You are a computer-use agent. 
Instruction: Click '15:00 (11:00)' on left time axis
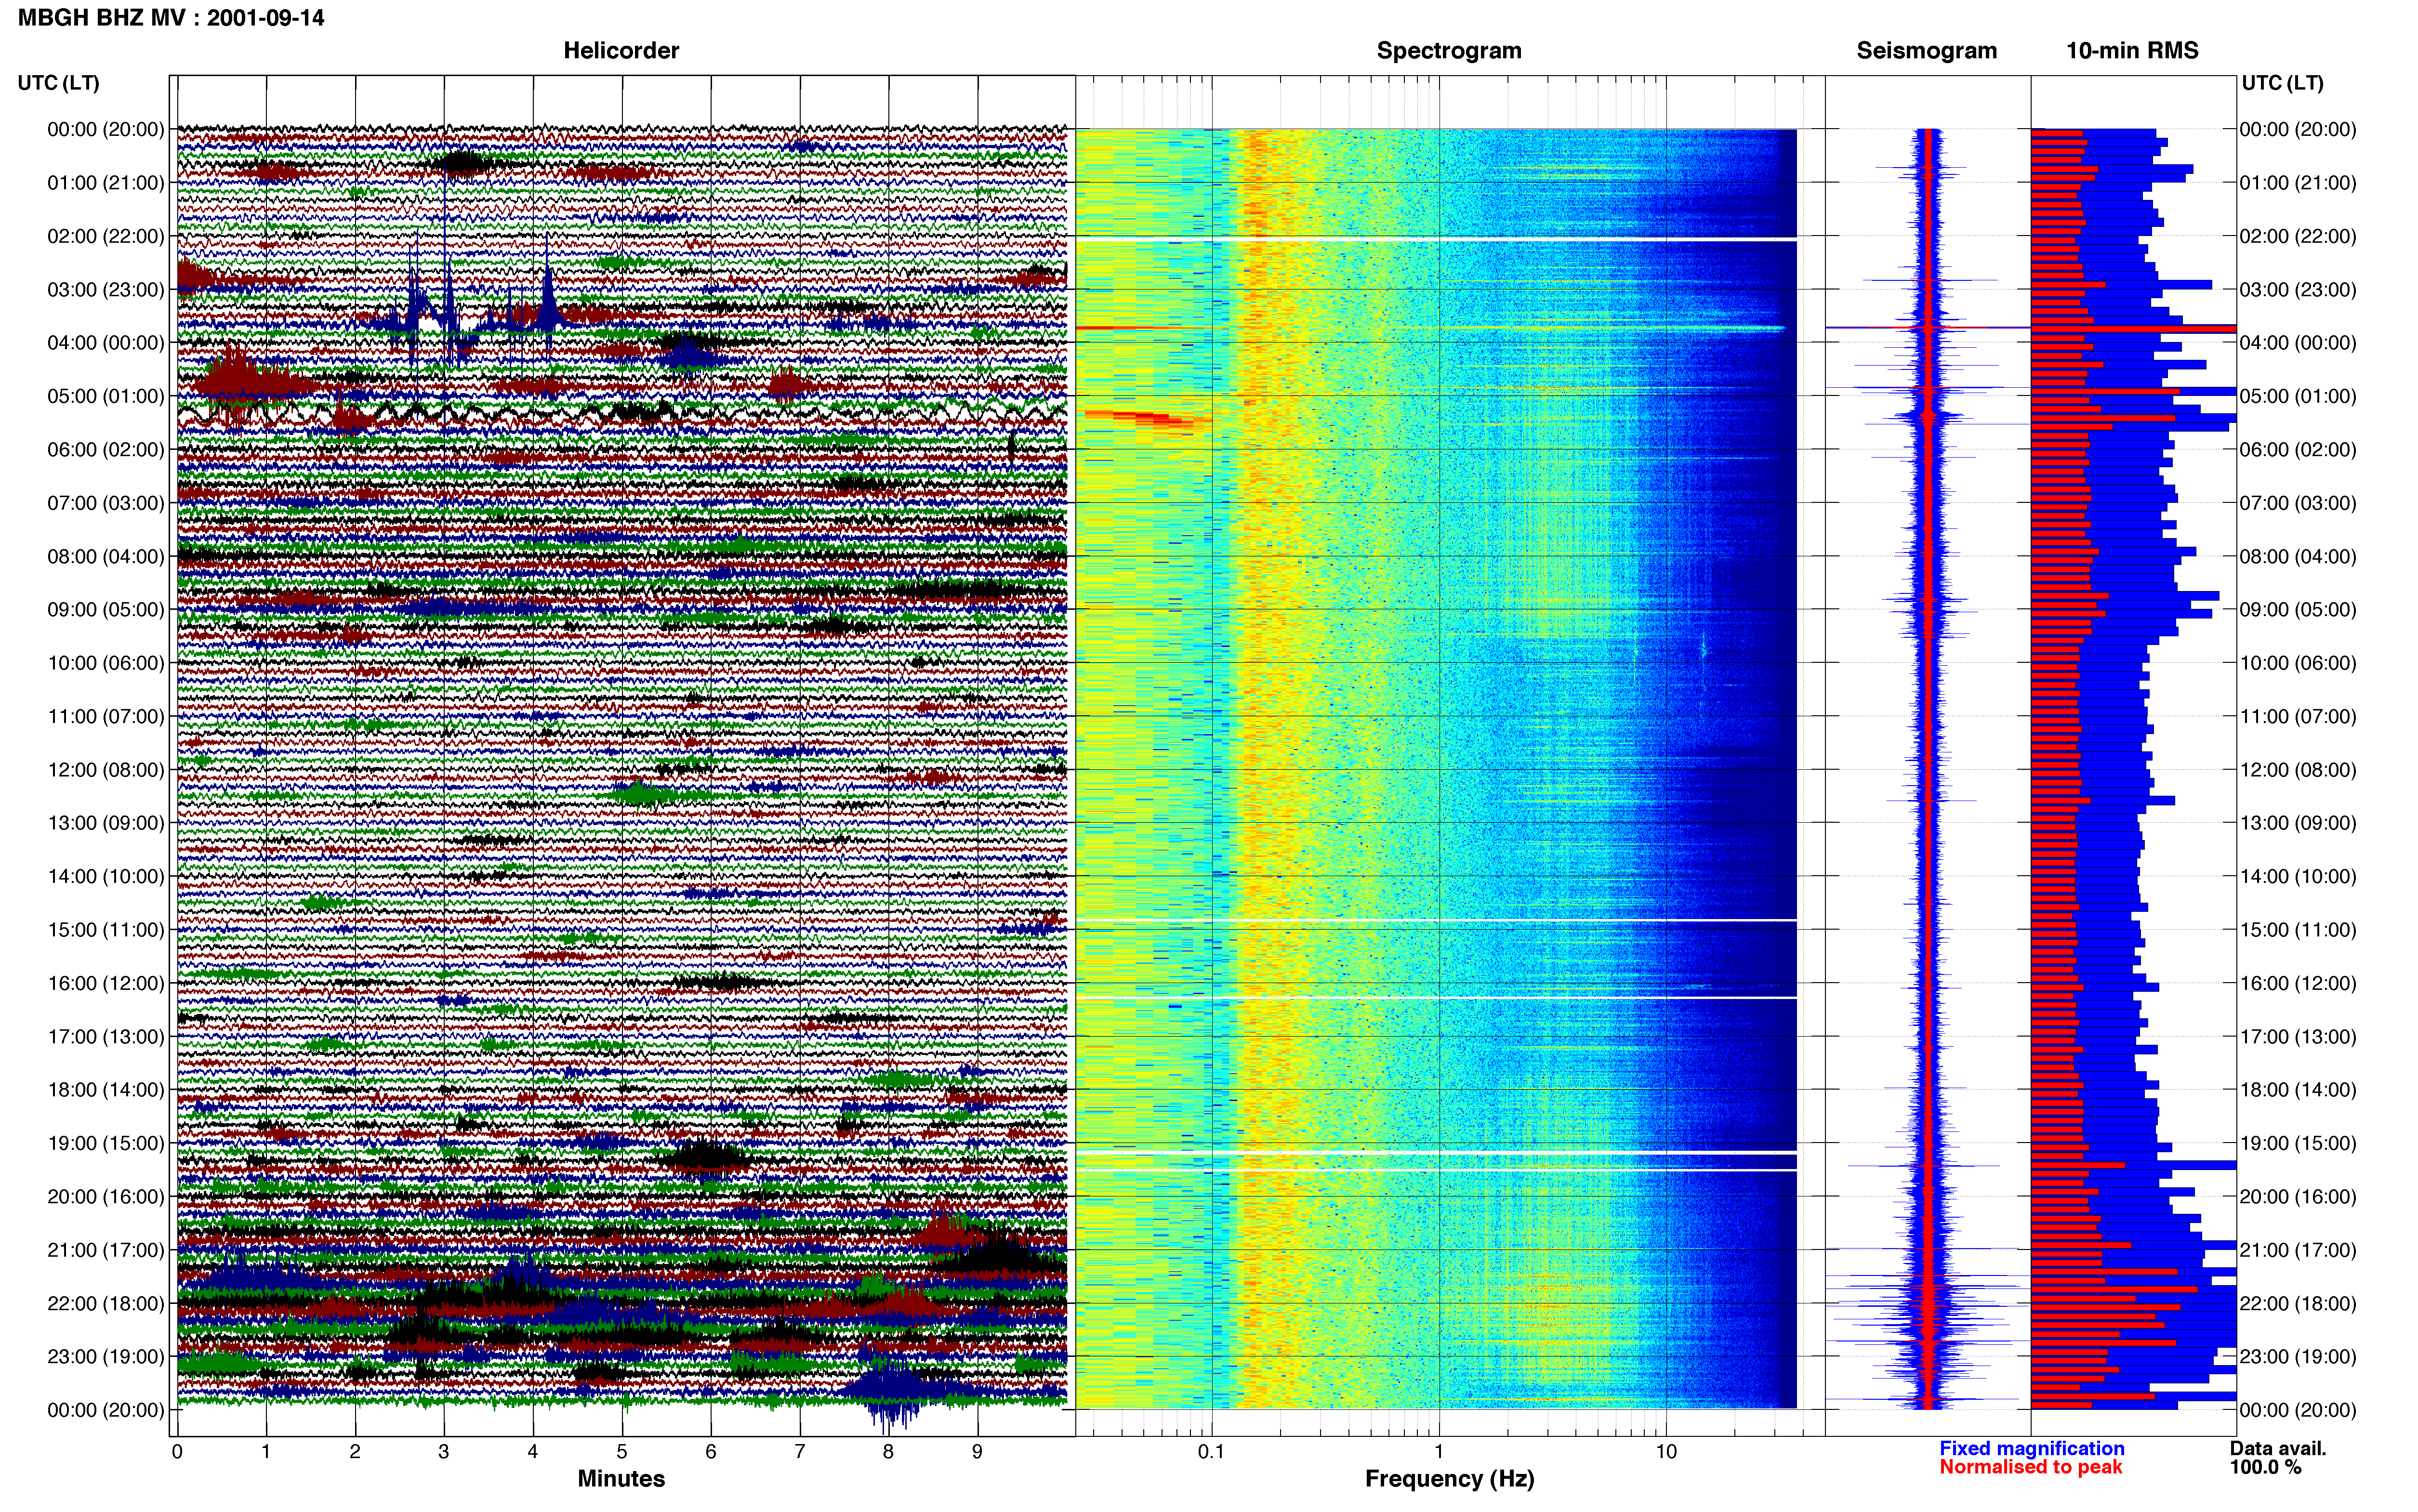[106, 930]
